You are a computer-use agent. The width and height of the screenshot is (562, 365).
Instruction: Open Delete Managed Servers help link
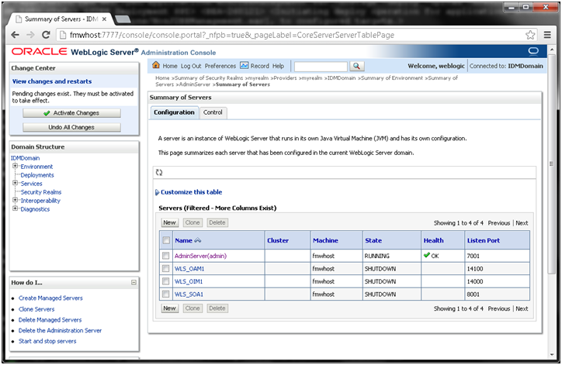(50, 320)
